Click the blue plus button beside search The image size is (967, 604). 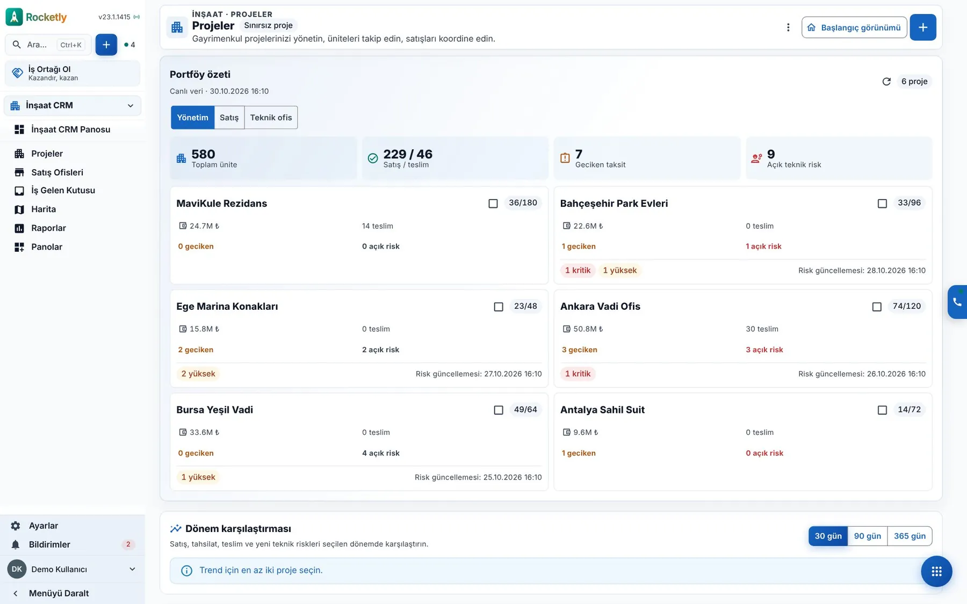106,45
